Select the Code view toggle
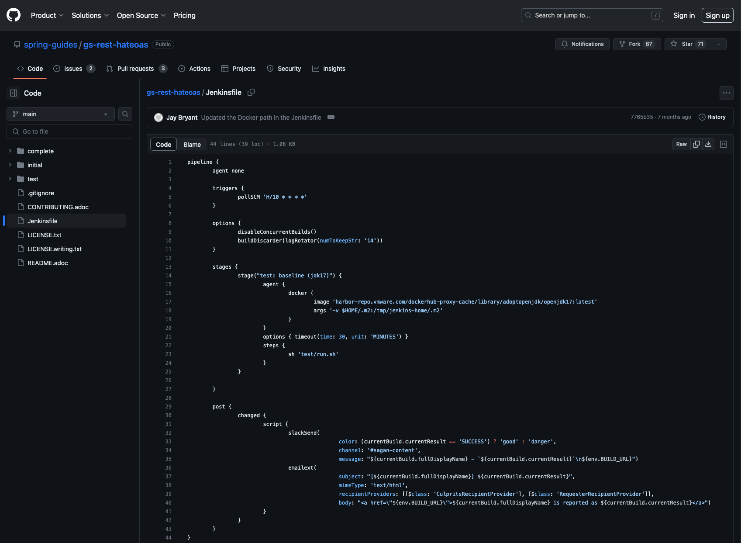The width and height of the screenshot is (741, 543). pos(164,144)
